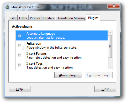Click the plugin list scroll down arrow
127x103 pixels.
click(x=110, y=67)
